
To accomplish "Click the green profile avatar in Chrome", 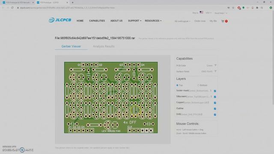I will click(x=271, y=8).
